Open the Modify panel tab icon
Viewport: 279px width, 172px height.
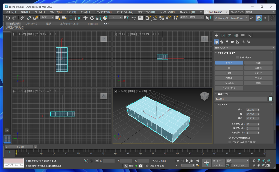tap(223, 36)
